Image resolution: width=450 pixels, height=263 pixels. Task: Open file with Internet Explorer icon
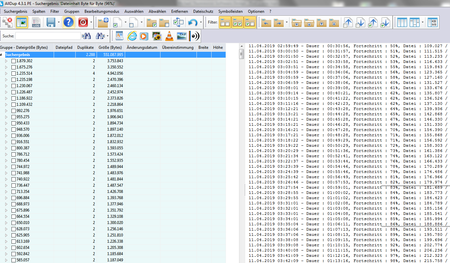(132, 36)
